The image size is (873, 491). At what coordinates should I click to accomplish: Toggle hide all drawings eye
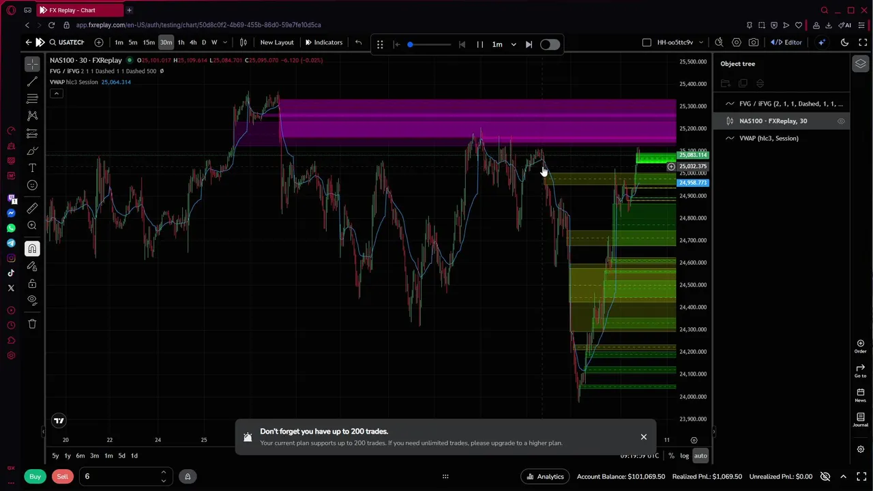pyautogui.click(x=32, y=300)
